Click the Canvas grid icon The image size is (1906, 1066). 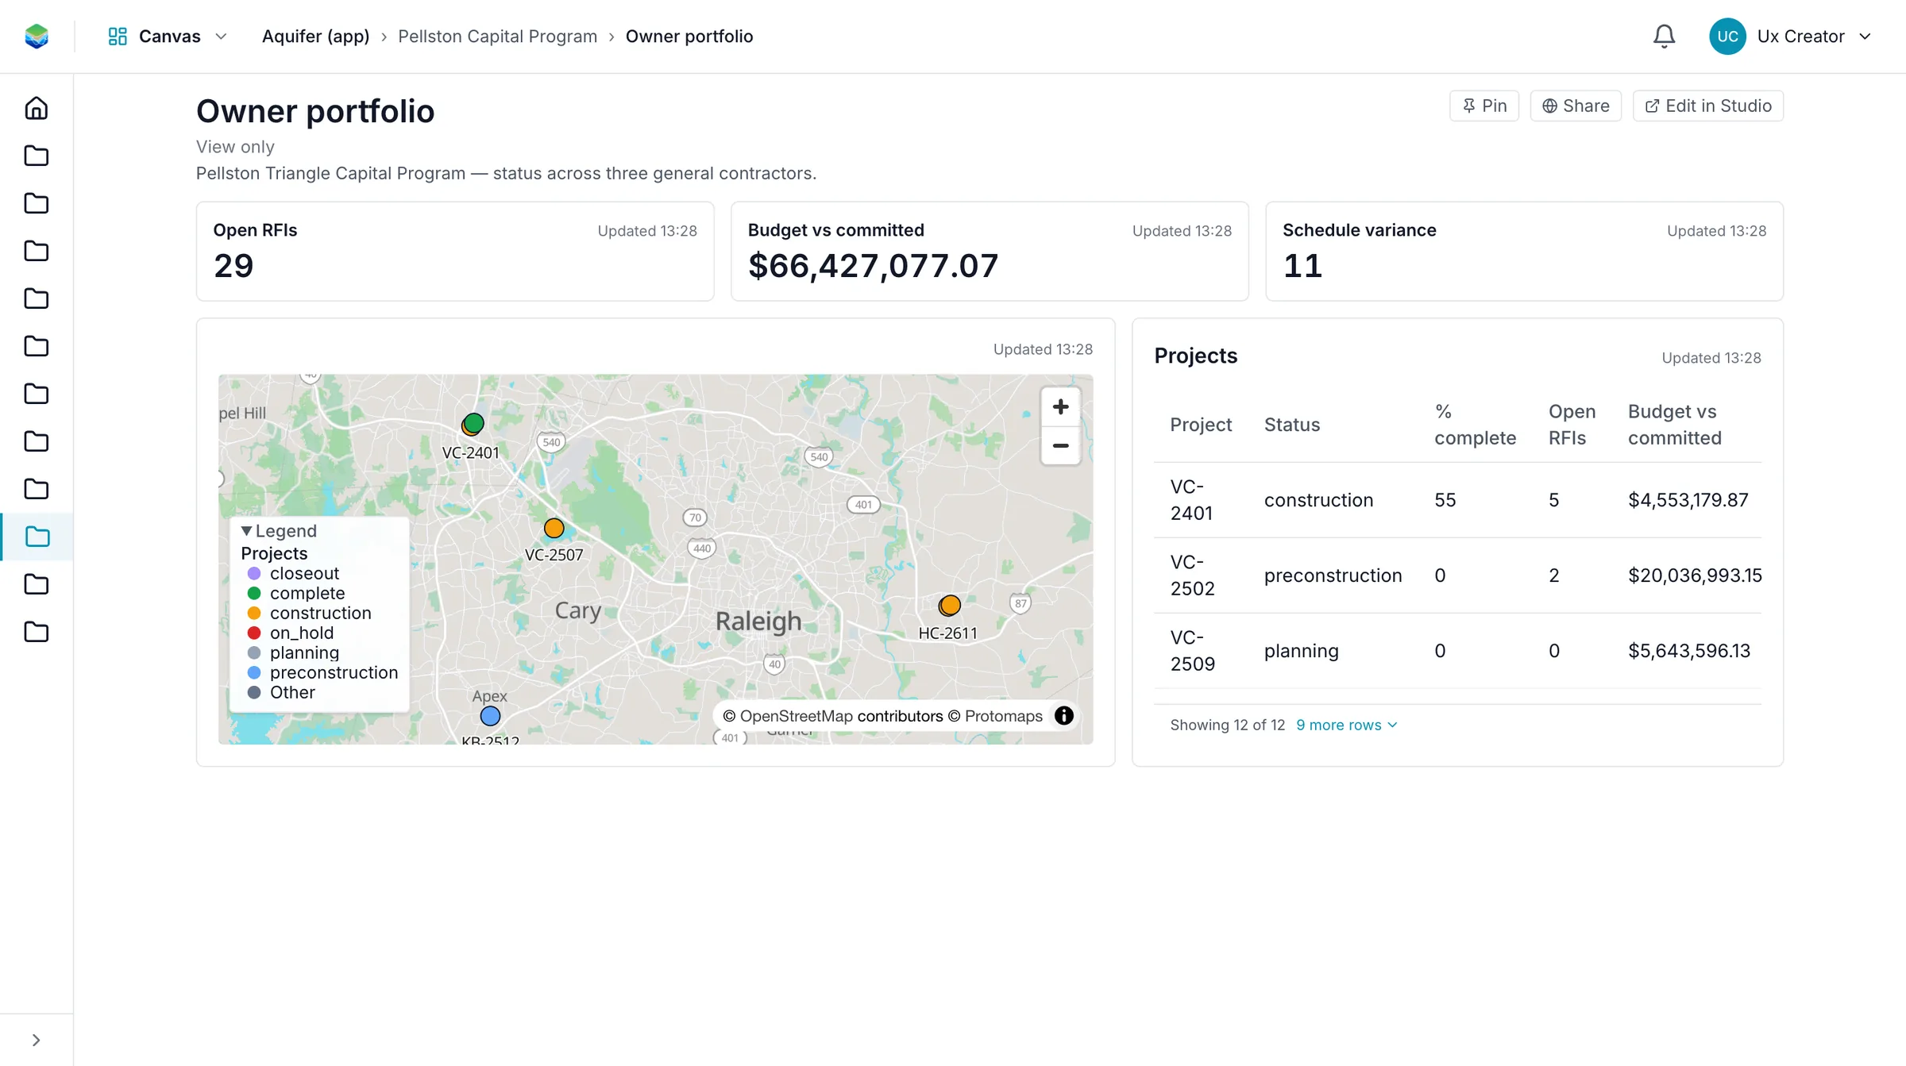pyautogui.click(x=118, y=37)
